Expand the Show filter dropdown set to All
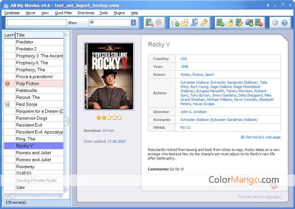Viewport: 295px width, 209px height. [114, 22]
